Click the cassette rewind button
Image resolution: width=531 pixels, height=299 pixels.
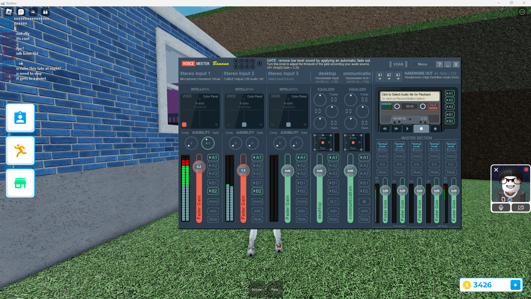385,129
